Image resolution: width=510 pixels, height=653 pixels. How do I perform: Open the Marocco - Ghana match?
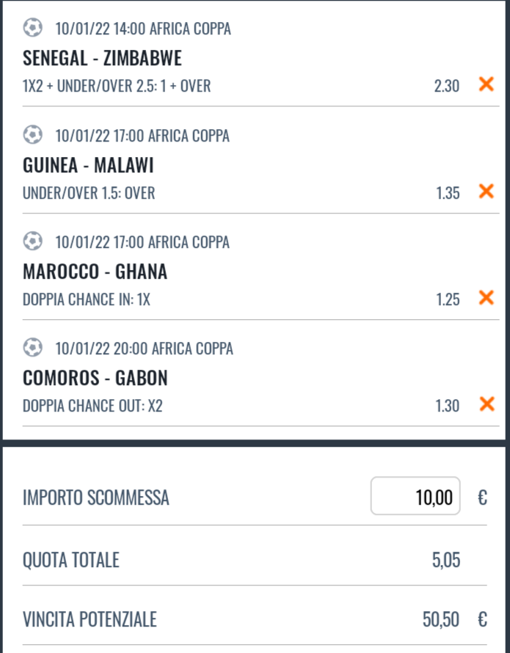point(95,271)
